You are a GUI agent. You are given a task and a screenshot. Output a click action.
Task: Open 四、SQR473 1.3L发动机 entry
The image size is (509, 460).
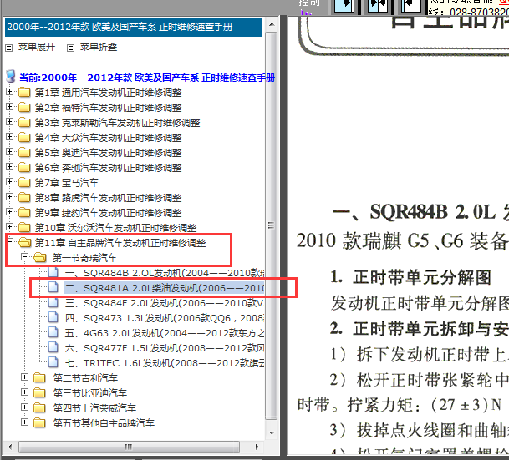[165, 318]
